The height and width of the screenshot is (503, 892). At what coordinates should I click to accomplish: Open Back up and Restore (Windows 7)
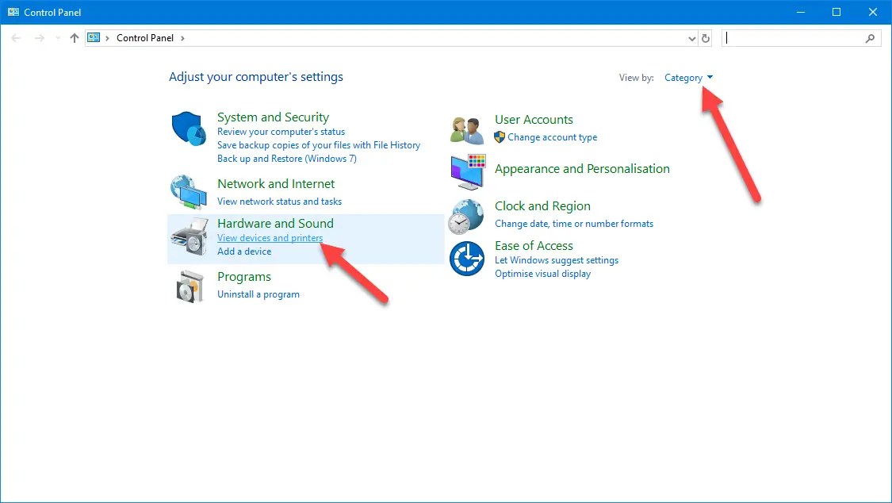286,159
